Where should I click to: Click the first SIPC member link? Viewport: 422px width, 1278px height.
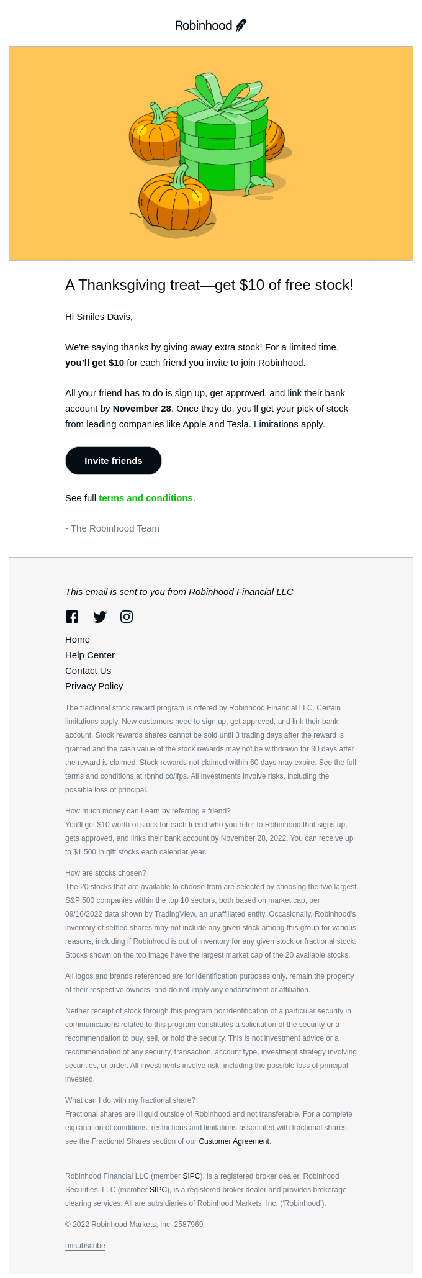coord(191,1176)
